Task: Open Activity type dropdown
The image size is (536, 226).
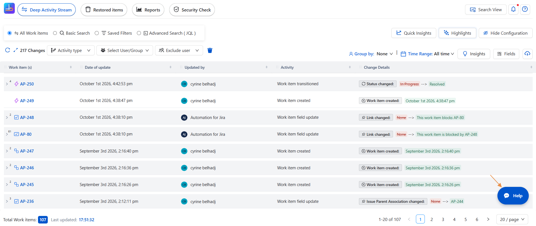Action: pos(71,50)
